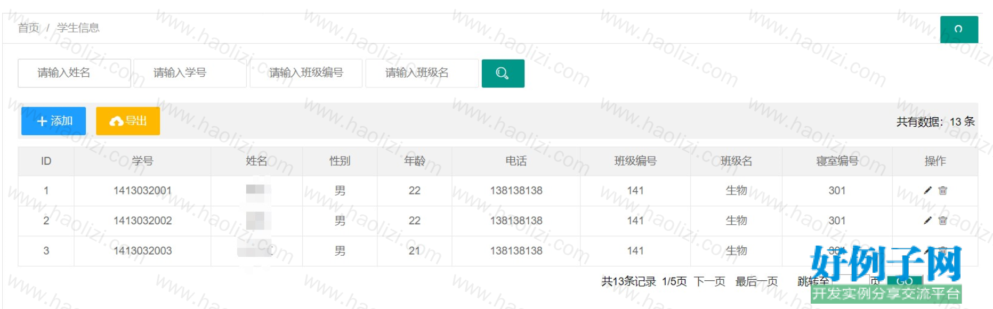Click the edit pencil for student 1413032001
The image size is (993, 309).
[x=927, y=190]
